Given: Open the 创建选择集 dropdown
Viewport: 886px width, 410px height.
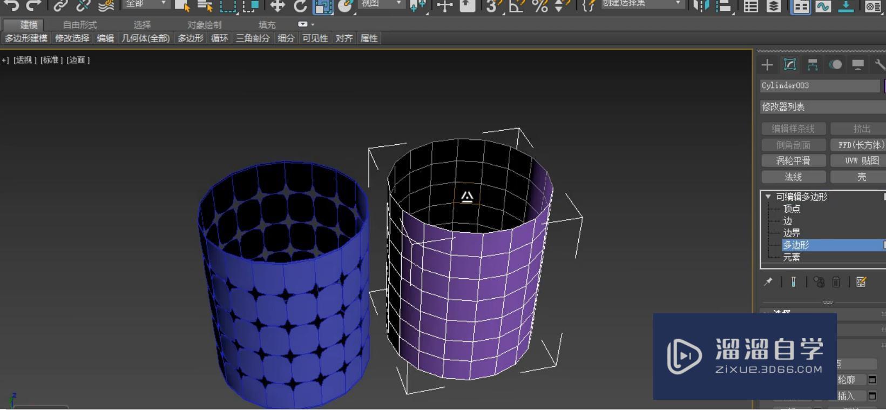Looking at the screenshot, I should pyautogui.click(x=642, y=3).
